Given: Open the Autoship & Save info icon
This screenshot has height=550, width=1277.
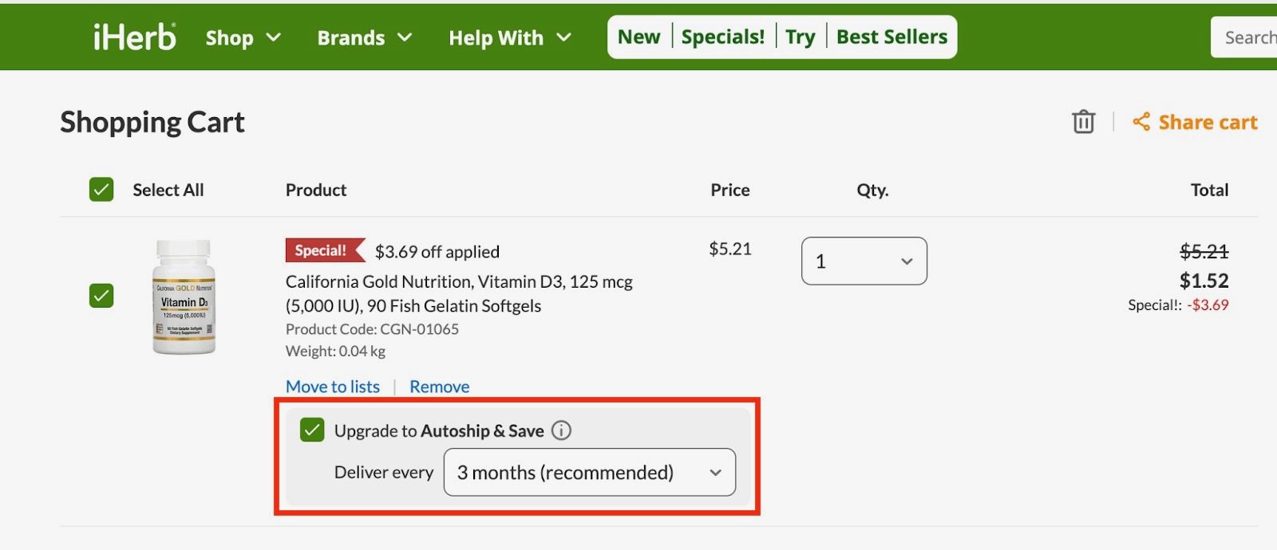Looking at the screenshot, I should point(562,430).
